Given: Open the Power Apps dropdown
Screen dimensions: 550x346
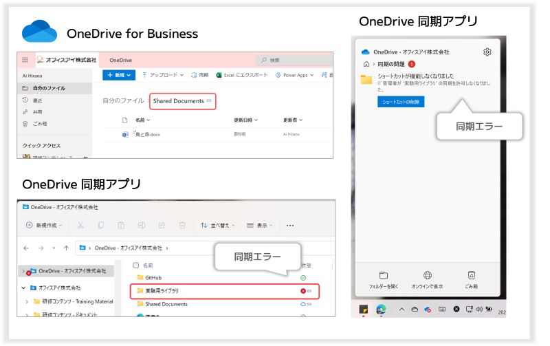Looking at the screenshot, I should [x=295, y=75].
